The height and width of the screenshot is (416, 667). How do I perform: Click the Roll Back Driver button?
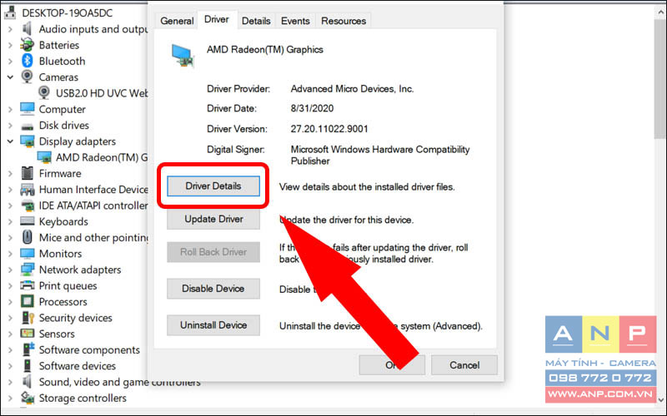pos(213,252)
